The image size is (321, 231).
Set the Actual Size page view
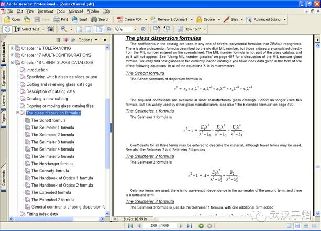click(x=79, y=29)
